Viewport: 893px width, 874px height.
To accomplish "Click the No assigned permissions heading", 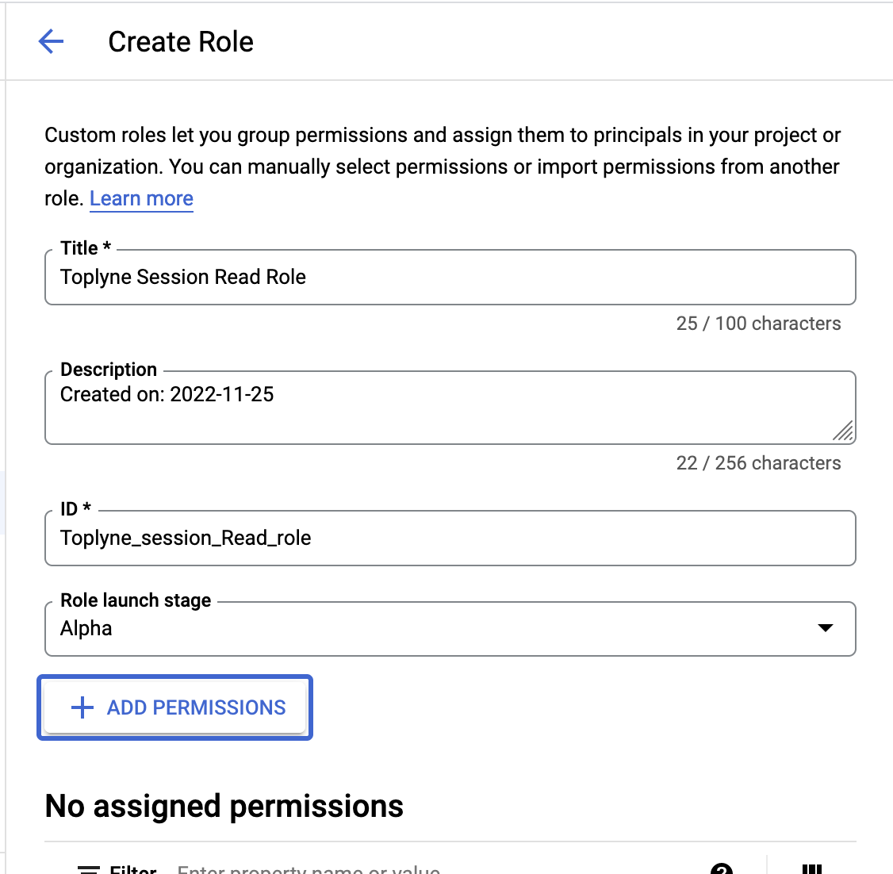I will coord(224,807).
